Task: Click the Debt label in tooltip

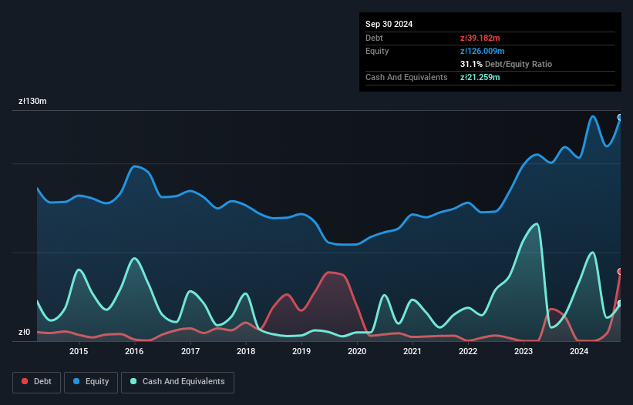Action: pos(374,38)
